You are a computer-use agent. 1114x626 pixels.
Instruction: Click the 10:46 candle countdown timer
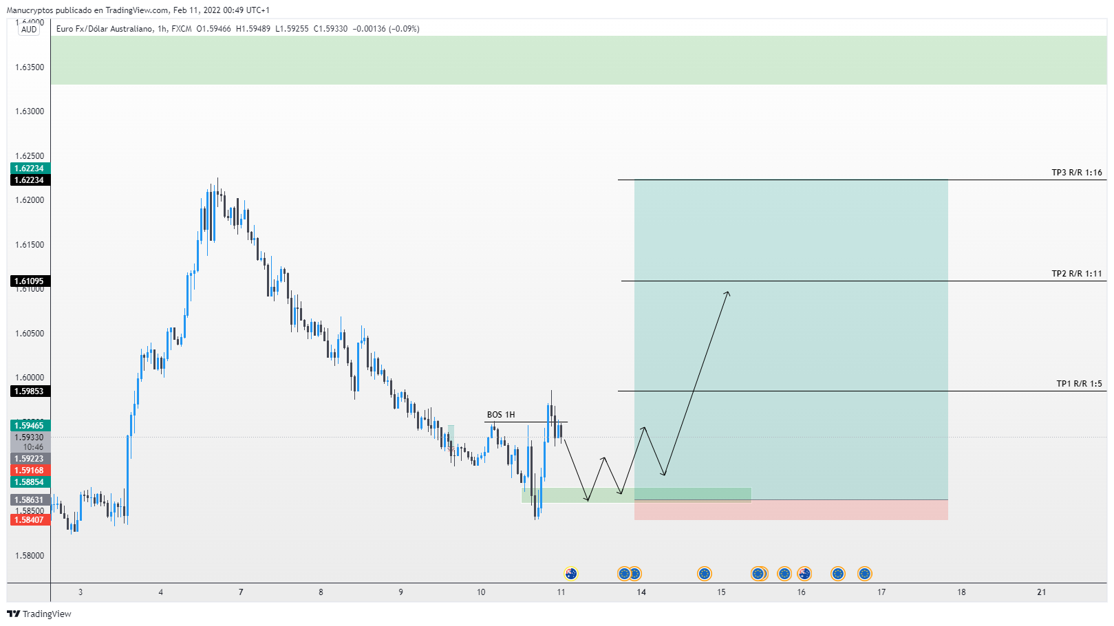click(x=33, y=447)
